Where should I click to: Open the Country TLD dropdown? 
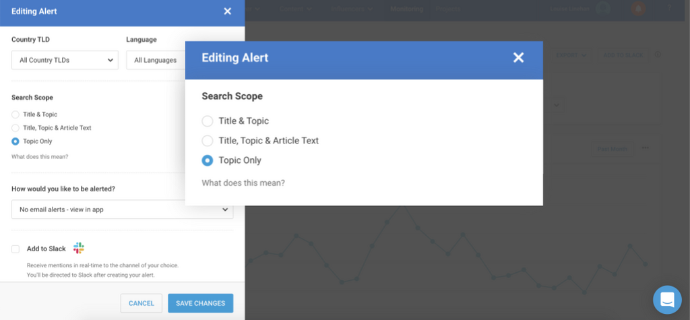(65, 60)
